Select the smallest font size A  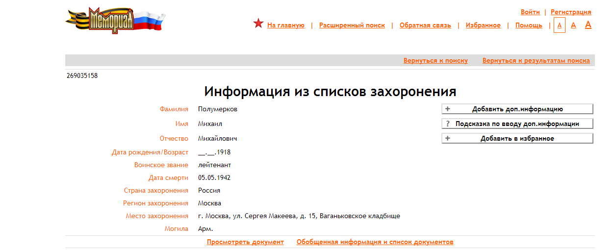tap(559, 25)
